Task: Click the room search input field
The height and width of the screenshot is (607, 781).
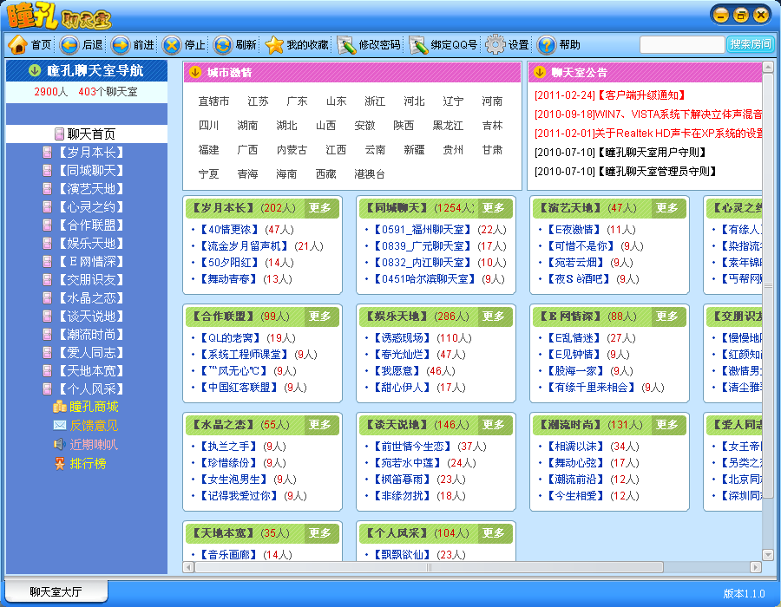Action: coord(681,44)
